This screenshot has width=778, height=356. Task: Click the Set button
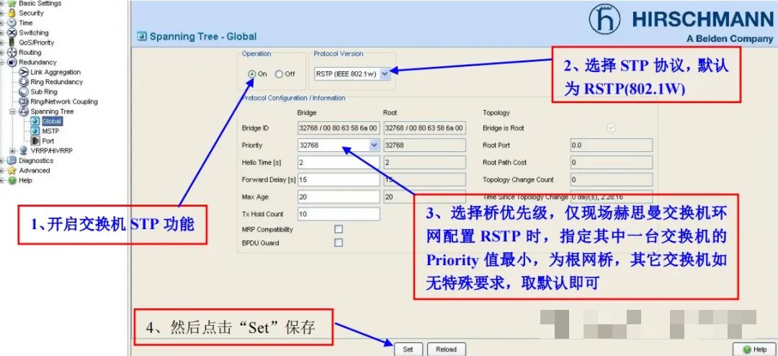click(x=408, y=349)
